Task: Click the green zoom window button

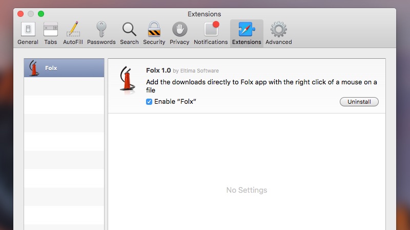Action: pyautogui.click(x=41, y=14)
